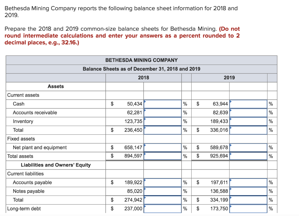
Task: Click the Cash row label
Action: [x=19, y=104]
